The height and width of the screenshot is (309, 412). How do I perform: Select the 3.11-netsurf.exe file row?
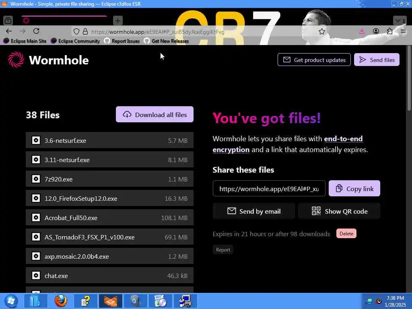point(109,159)
